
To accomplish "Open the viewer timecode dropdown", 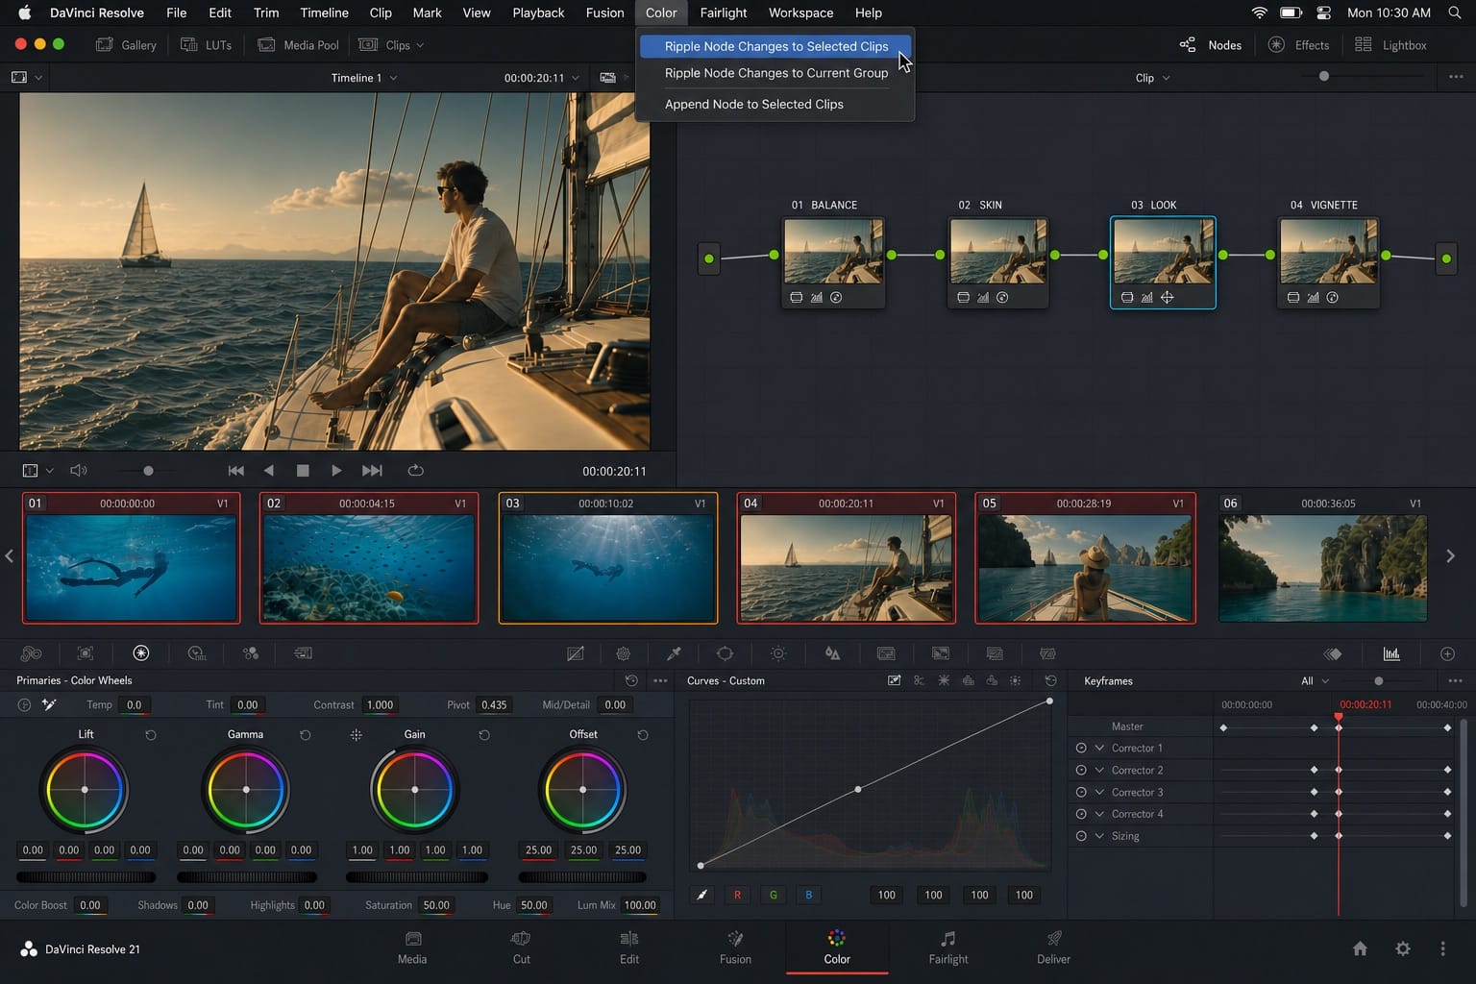I will [x=576, y=78].
